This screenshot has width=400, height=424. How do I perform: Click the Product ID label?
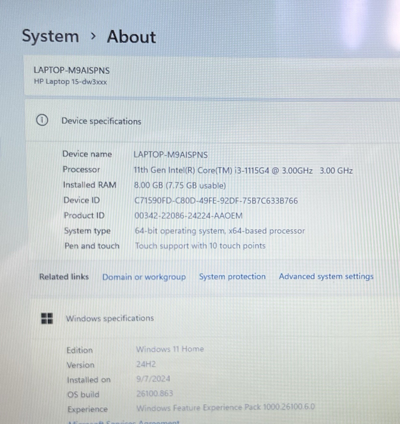pos(84,215)
